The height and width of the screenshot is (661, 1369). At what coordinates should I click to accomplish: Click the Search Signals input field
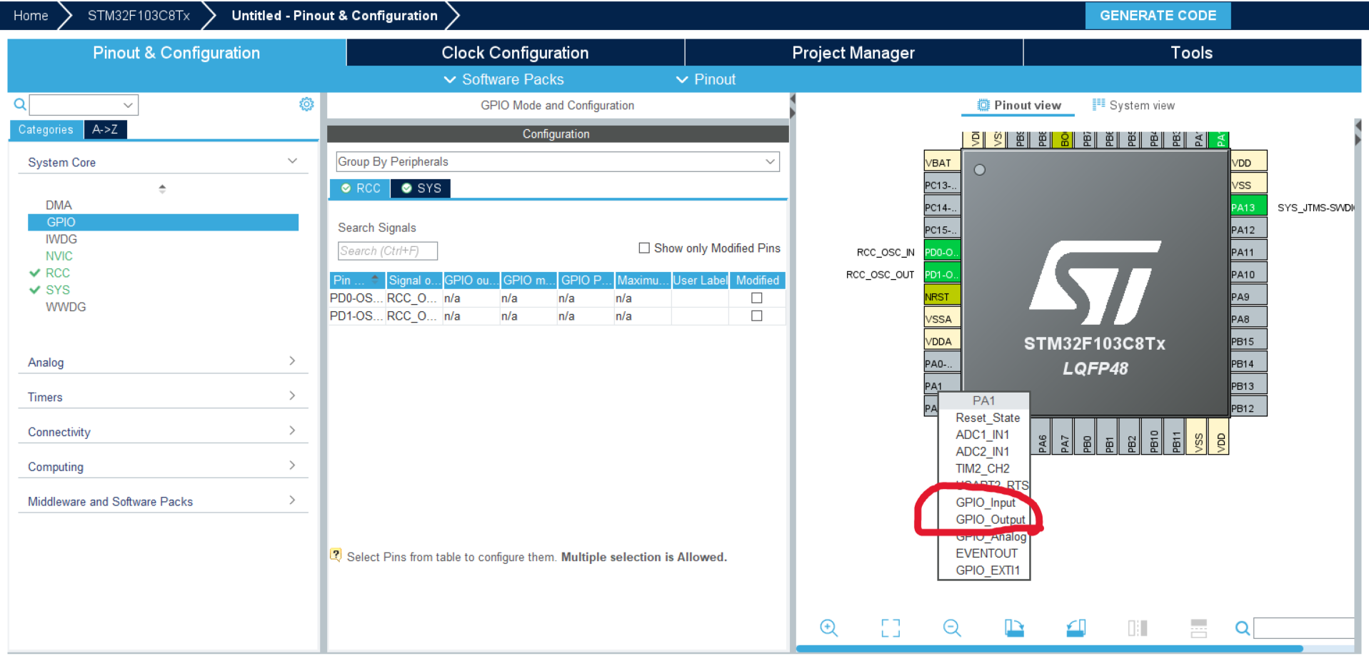(x=387, y=251)
